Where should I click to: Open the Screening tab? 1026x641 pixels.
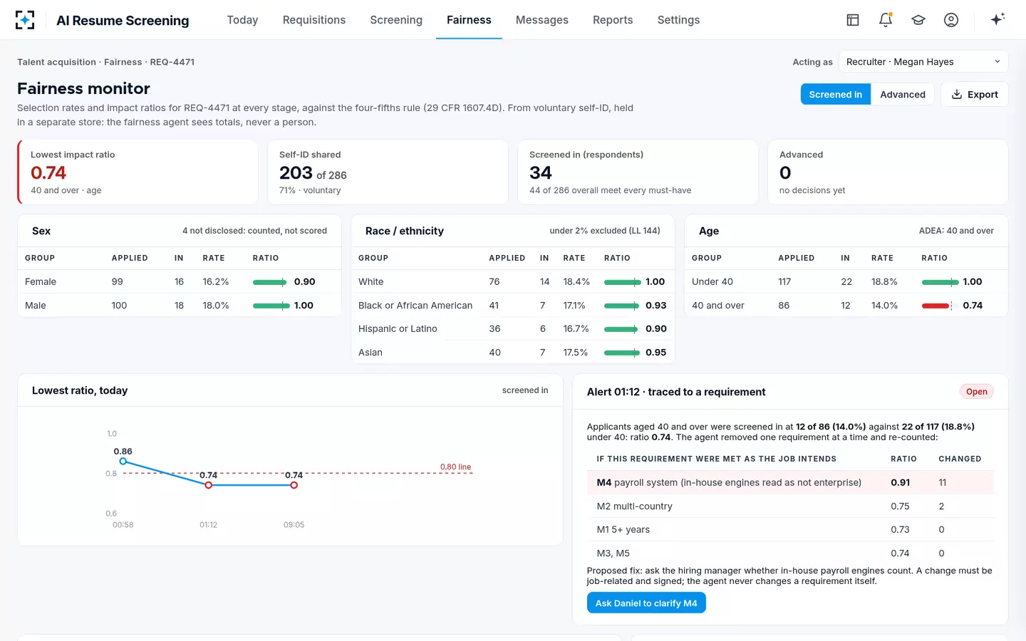click(396, 20)
